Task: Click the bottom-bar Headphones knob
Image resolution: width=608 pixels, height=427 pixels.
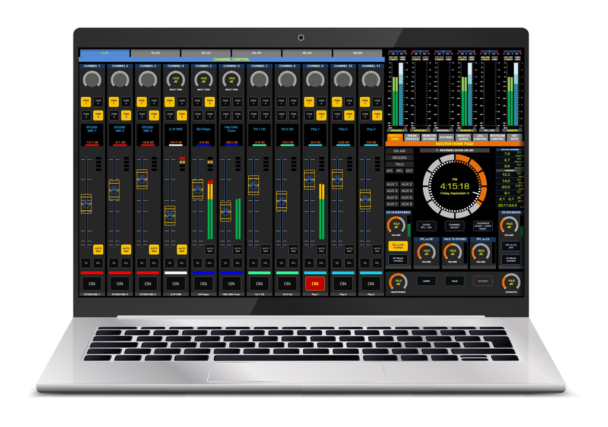Action: [398, 282]
